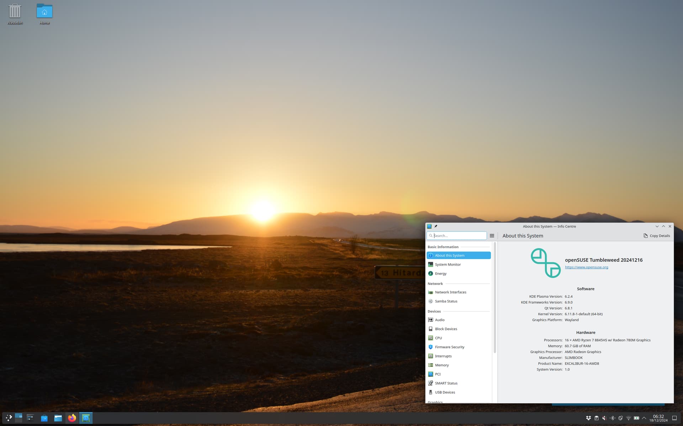
Task: Click the Copy Details button
Action: (x=656, y=236)
